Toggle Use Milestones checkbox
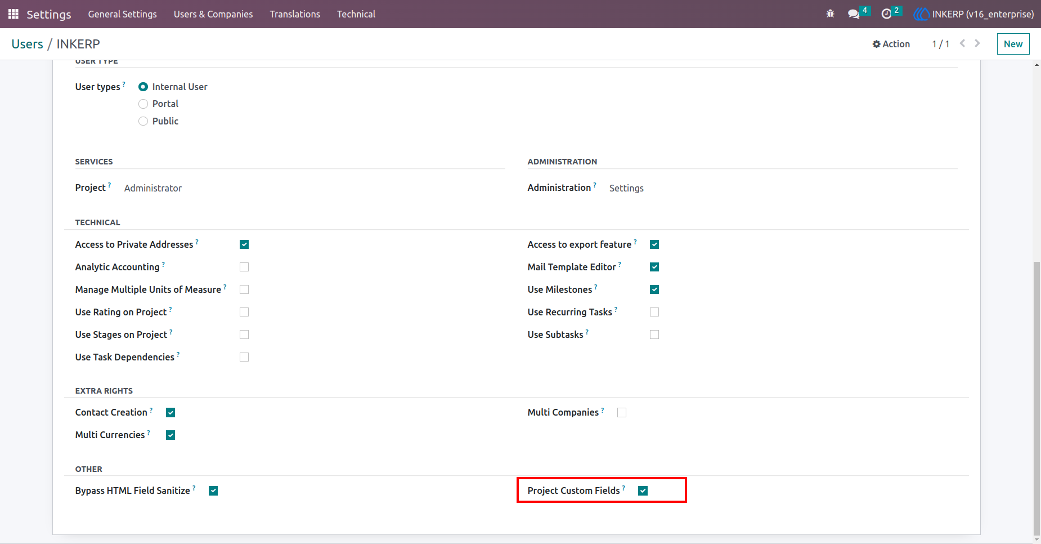This screenshot has height=544, width=1041. [x=654, y=289]
